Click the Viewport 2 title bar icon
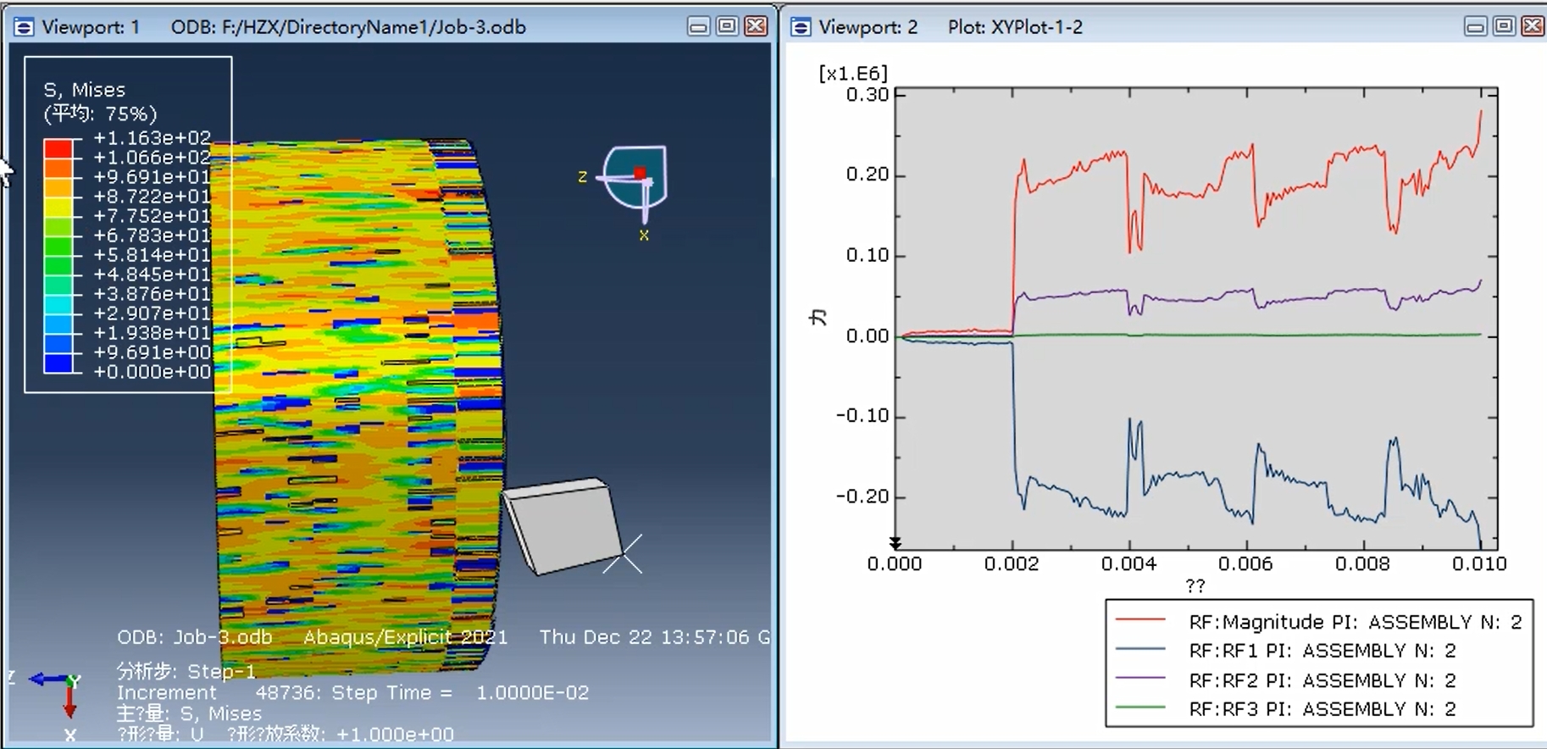The width and height of the screenshot is (1547, 749). click(801, 27)
